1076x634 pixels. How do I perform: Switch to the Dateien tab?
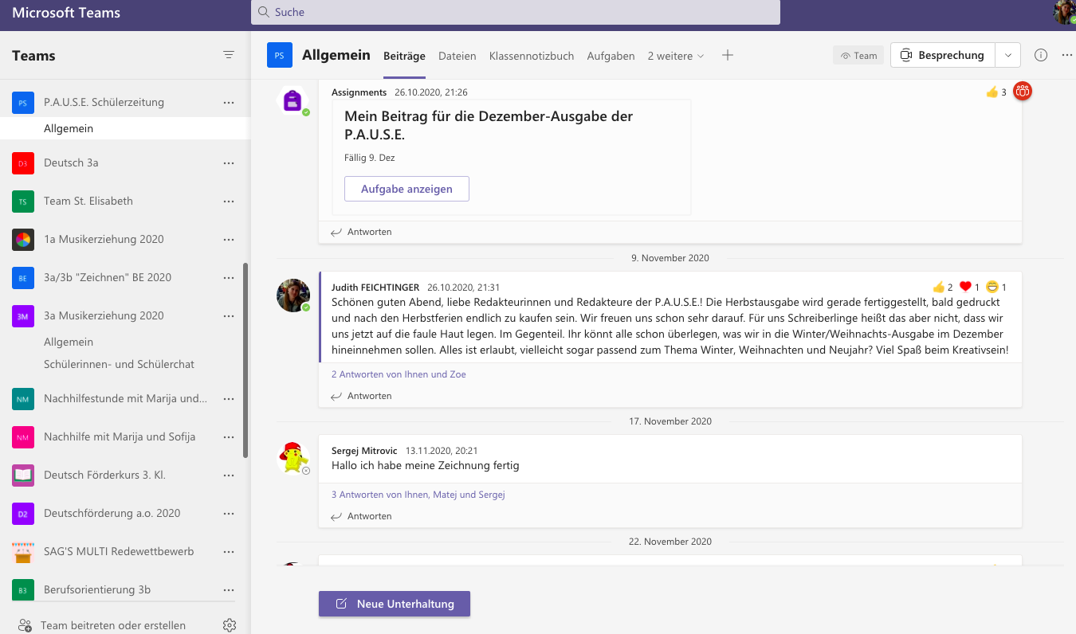[x=457, y=56]
